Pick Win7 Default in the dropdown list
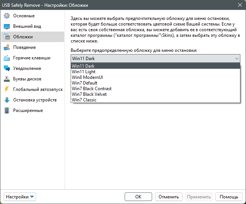The height and width of the screenshot is (204, 246). point(85,83)
